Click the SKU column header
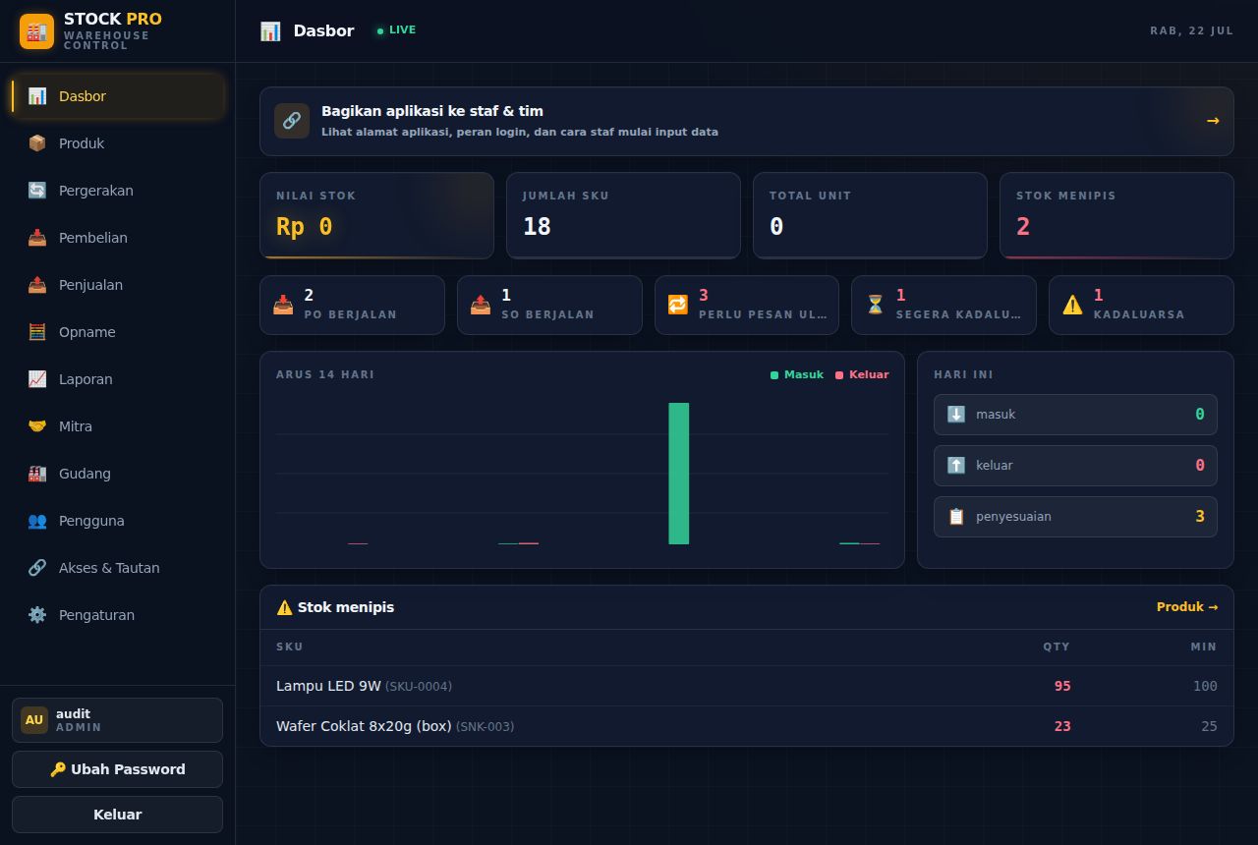Screen dimensions: 1258x845 290,647
